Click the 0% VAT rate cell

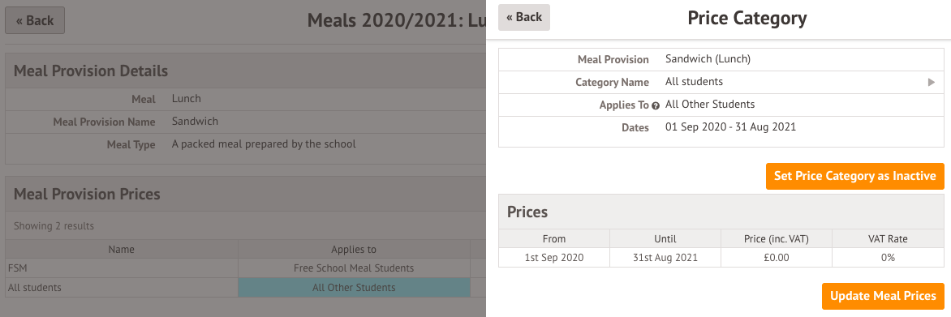(x=888, y=258)
